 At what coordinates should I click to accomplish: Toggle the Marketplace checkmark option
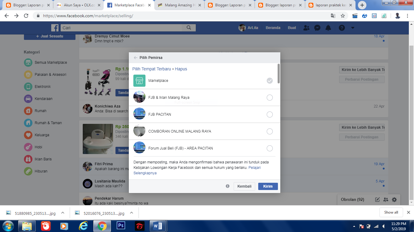tap(269, 81)
